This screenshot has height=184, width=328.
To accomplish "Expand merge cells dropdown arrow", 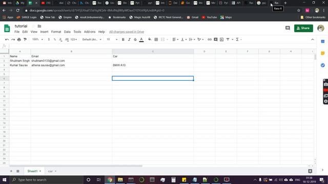I will [168, 39].
